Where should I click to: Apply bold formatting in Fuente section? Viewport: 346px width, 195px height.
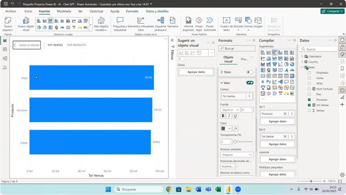[x=223, y=116]
